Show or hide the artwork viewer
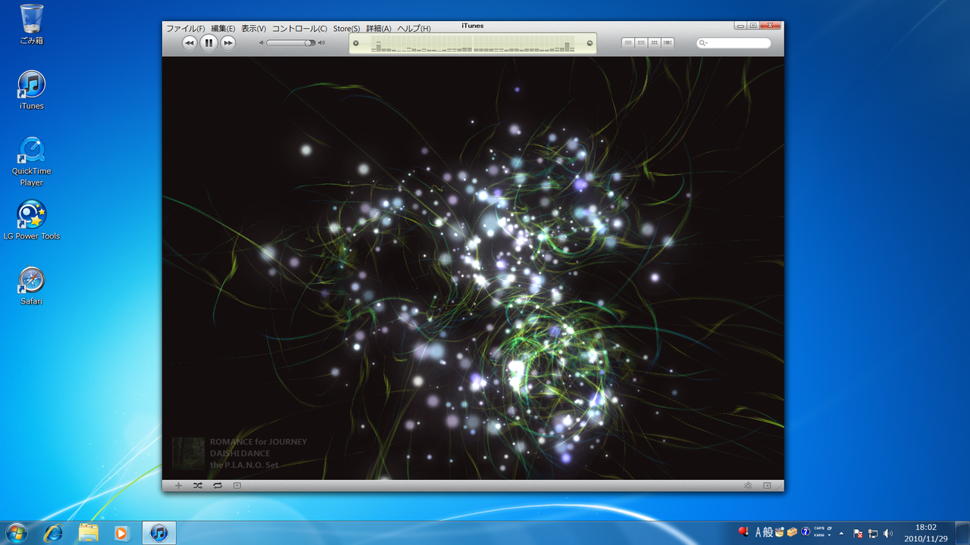Screen dimensions: 970x545 coord(237,485)
